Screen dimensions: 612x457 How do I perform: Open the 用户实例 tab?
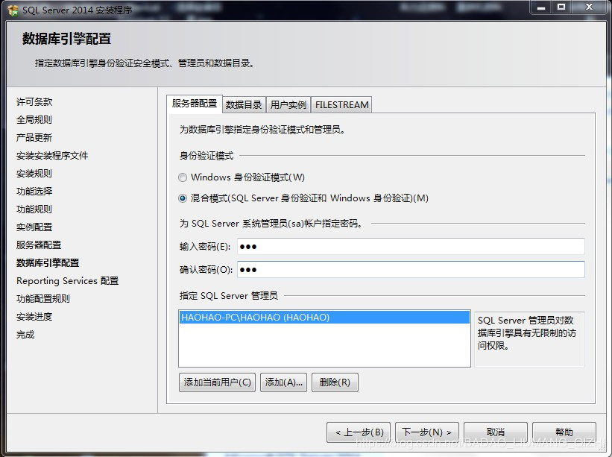coord(288,105)
